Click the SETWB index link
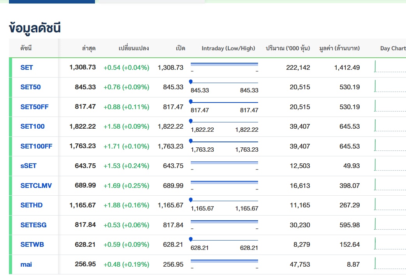Screen dimensions: 406x276 [32, 244]
